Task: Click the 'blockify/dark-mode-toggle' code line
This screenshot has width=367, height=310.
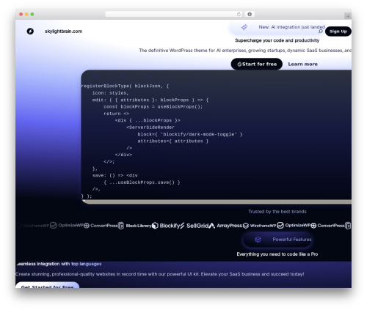Action: [x=190, y=134]
